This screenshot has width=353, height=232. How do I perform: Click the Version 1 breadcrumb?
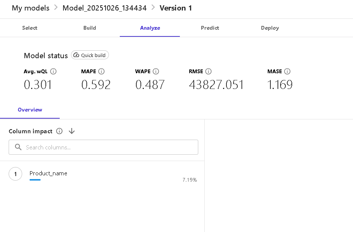pyautogui.click(x=176, y=8)
